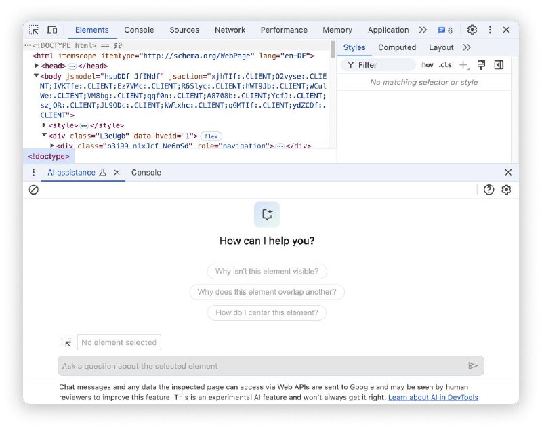Viewport: 542px width, 429px height.
Task: Toggle the computed styles sidebar icon
Action: 499,65
